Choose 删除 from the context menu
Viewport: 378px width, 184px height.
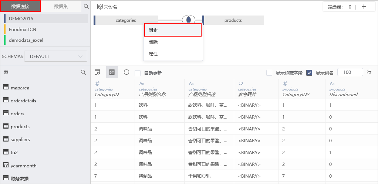tap(173, 42)
